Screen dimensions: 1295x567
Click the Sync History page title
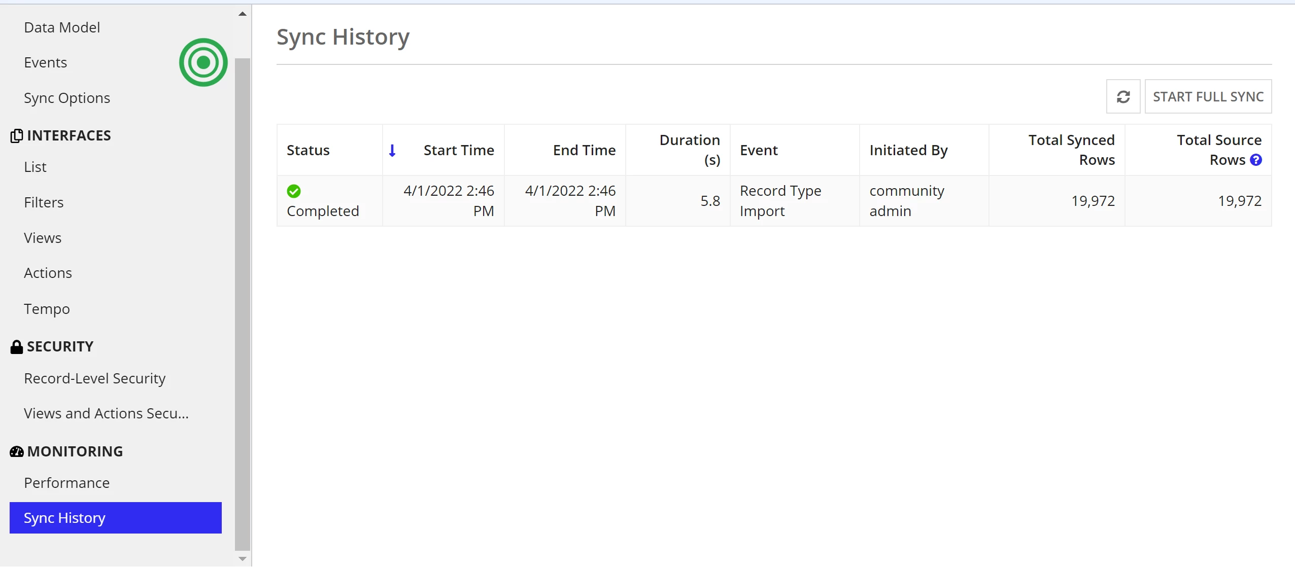click(x=343, y=37)
